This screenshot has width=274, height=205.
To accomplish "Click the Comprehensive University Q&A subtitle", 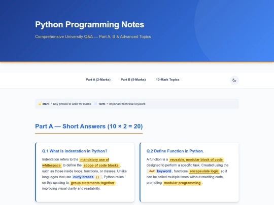I will (93, 36).
